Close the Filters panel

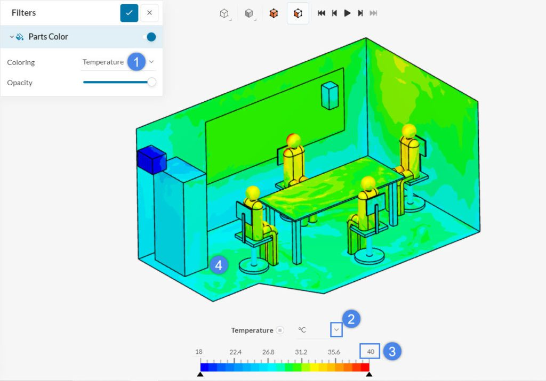coord(149,13)
